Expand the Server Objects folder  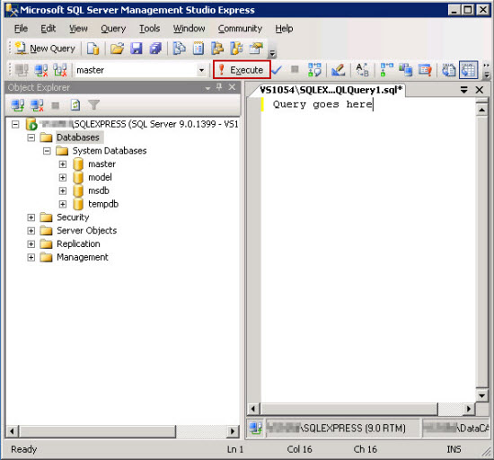pyautogui.click(x=31, y=231)
